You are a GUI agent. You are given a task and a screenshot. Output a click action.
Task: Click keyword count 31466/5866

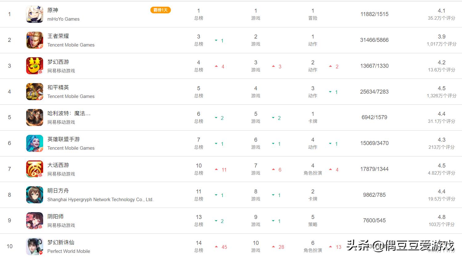click(x=375, y=40)
